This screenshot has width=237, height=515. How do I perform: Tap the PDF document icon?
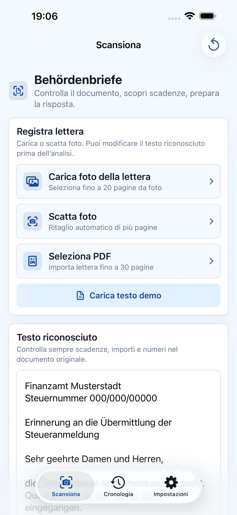tap(33, 261)
